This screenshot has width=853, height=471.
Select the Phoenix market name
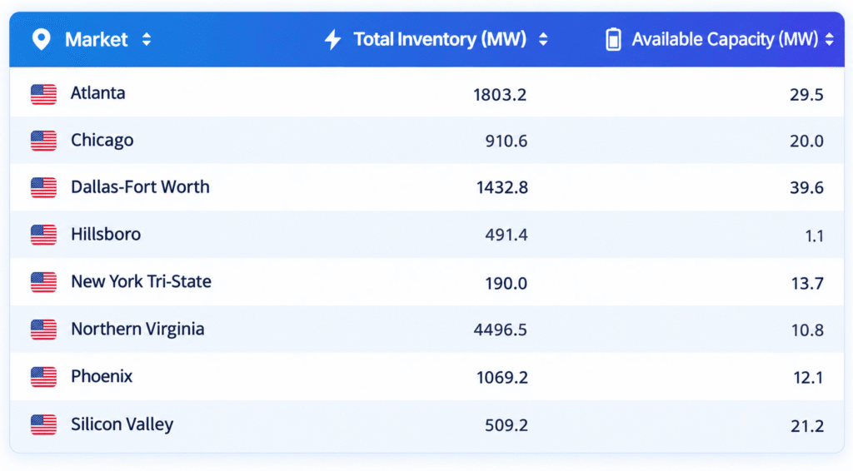pos(102,376)
